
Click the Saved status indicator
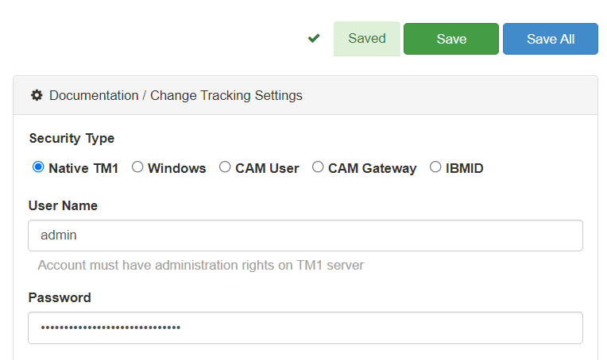point(366,39)
